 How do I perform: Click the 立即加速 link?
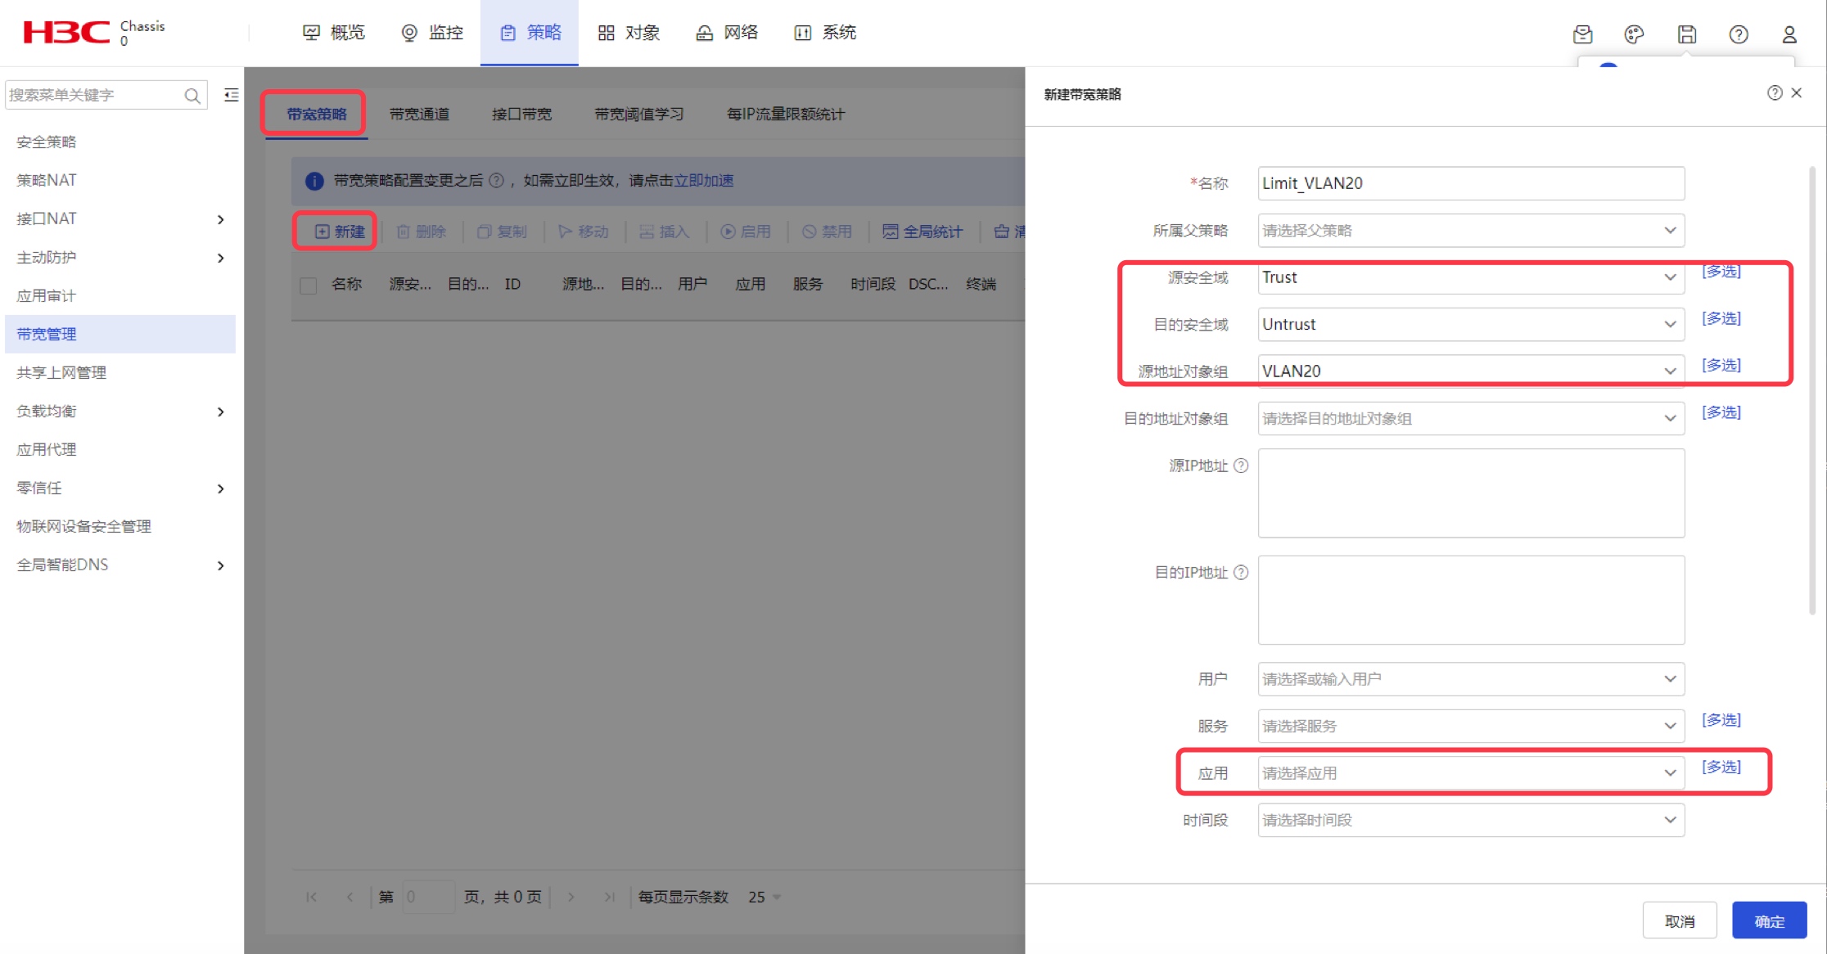pyautogui.click(x=704, y=181)
